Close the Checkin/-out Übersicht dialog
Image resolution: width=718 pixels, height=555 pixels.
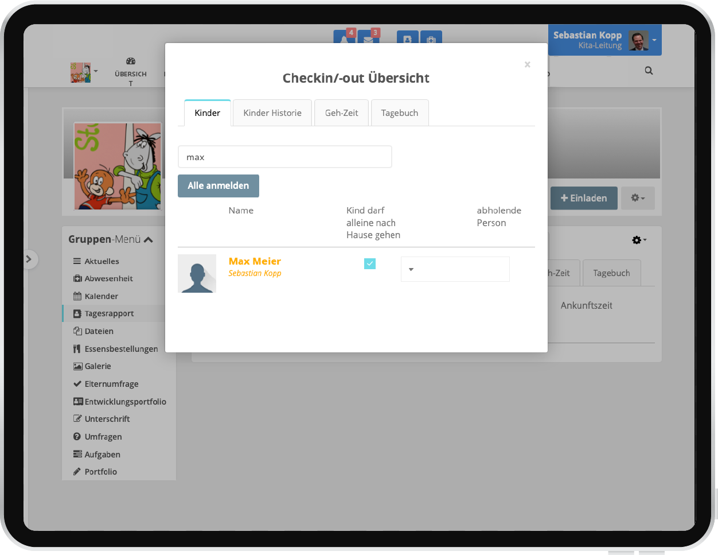click(527, 64)
